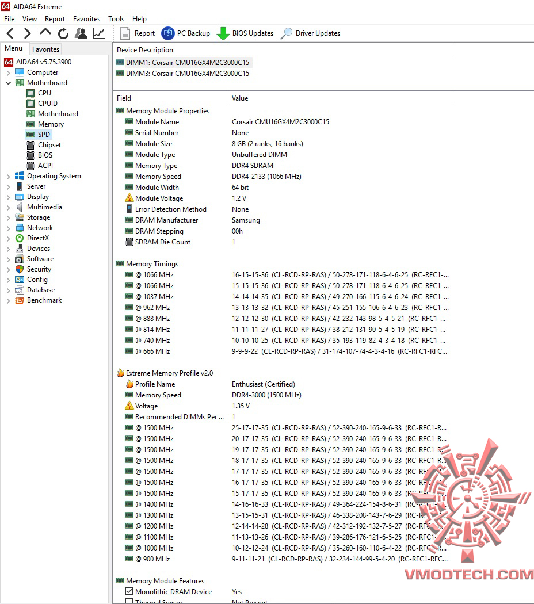Select the CPUID item in the tree
Image resolution: width=534 pixels, height=604 pixels.
[x=42, y=104]
